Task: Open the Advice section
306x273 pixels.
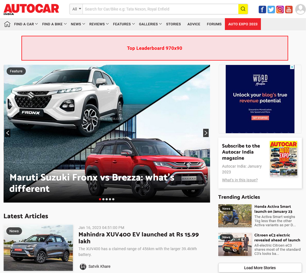Action: tap(194, 24)
